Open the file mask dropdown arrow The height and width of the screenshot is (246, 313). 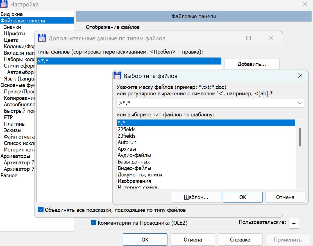pos(300,103)
